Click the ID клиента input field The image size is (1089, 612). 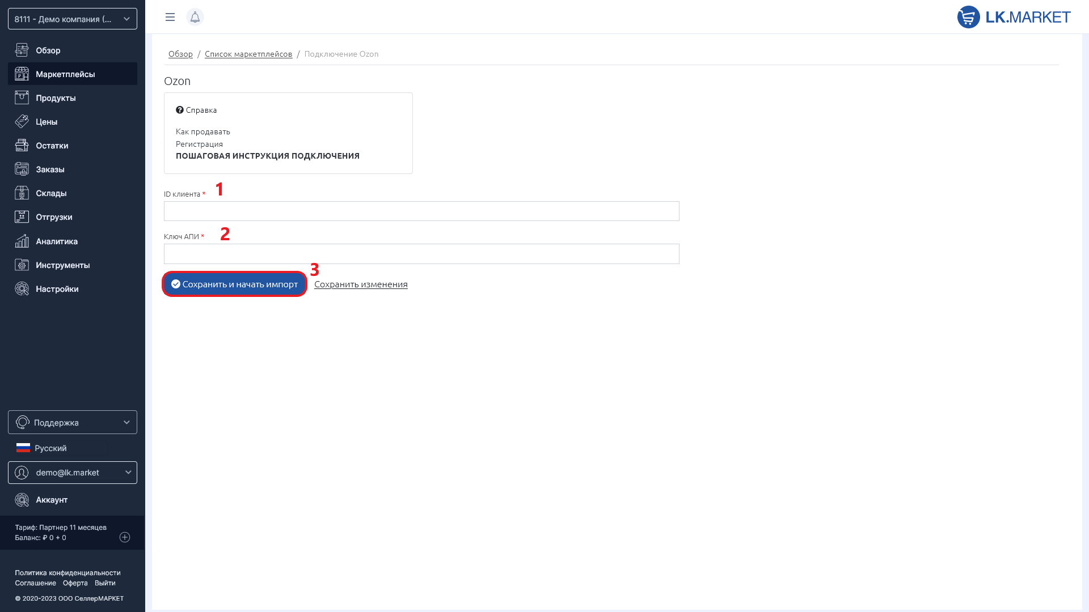[421, 211]
